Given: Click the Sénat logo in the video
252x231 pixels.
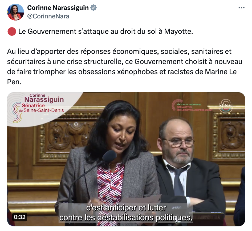Looking at the screenshot, I should (x=226, y=106).
